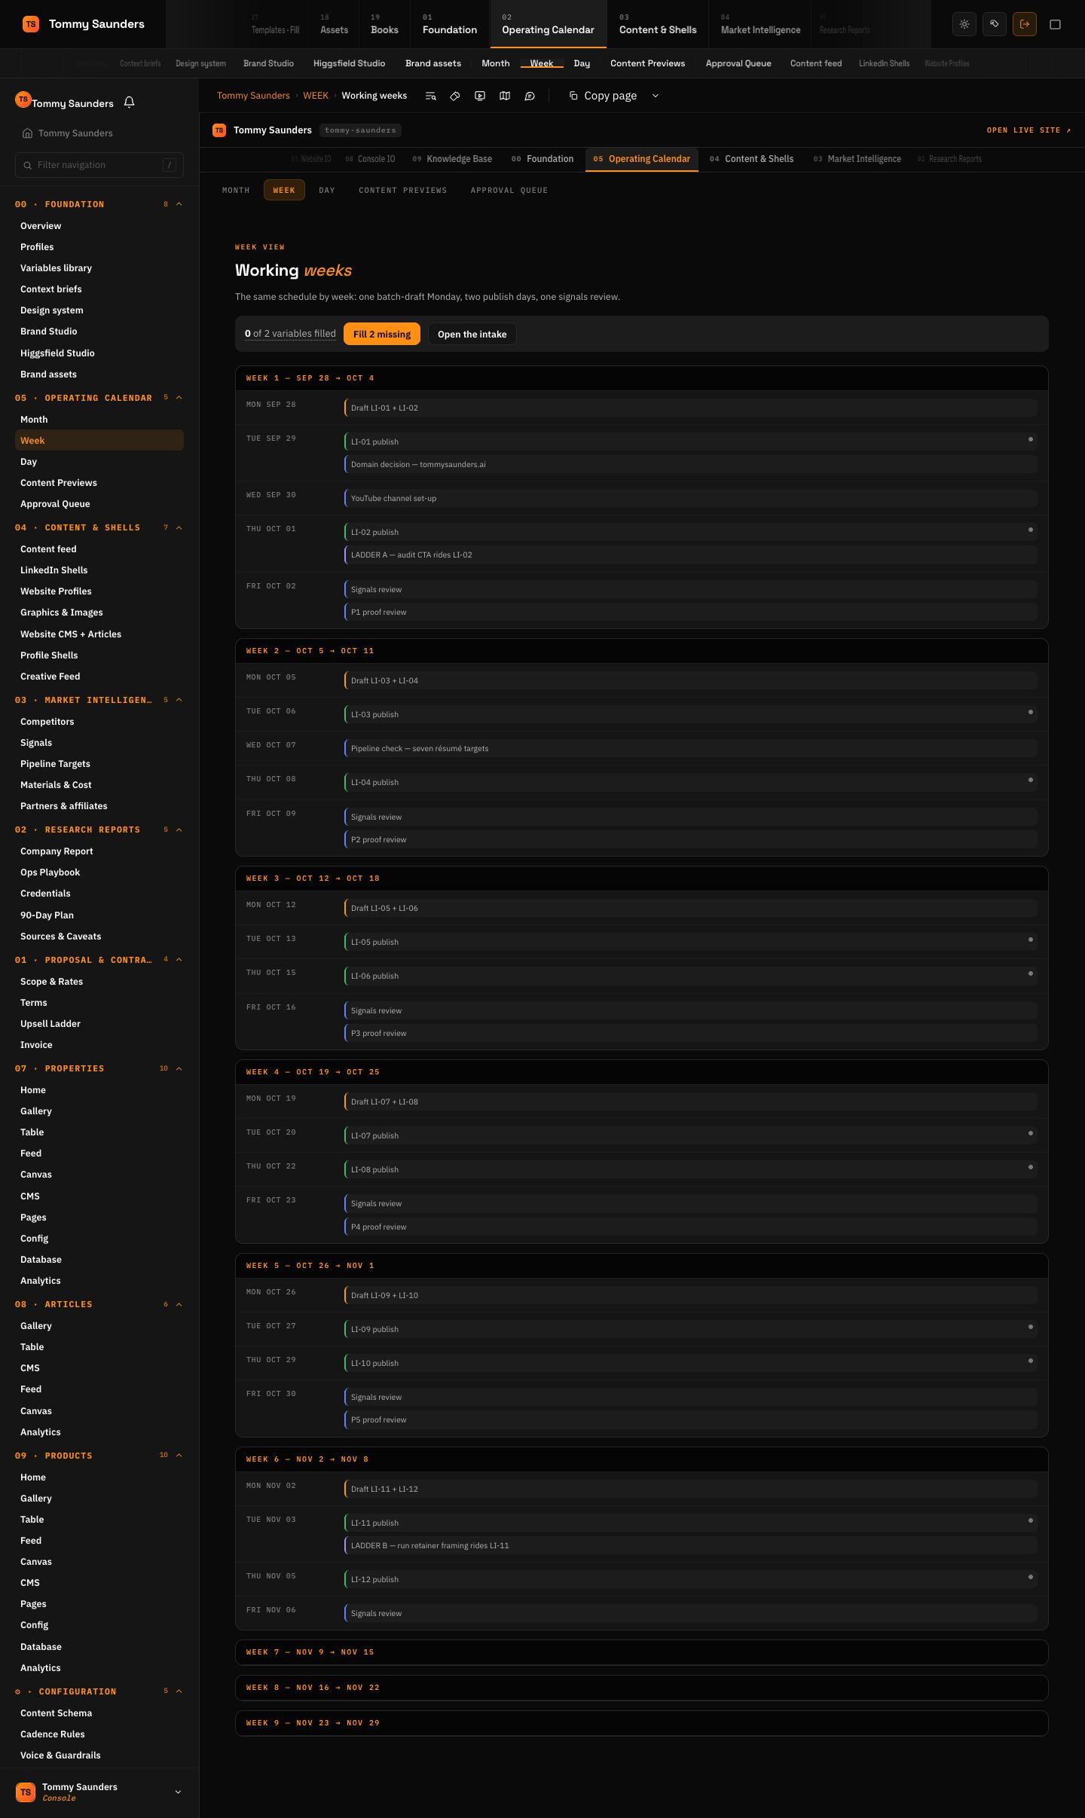
Task: Toggle the light theme sun icon
Action: 964,24
